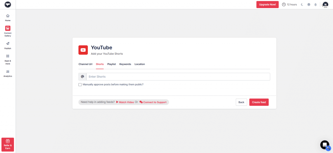Open Home from the sidebar
333x153 pixels.
tap(8, 17)
